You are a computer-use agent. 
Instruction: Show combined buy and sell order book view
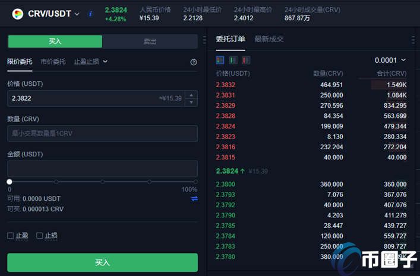[220, 60]
